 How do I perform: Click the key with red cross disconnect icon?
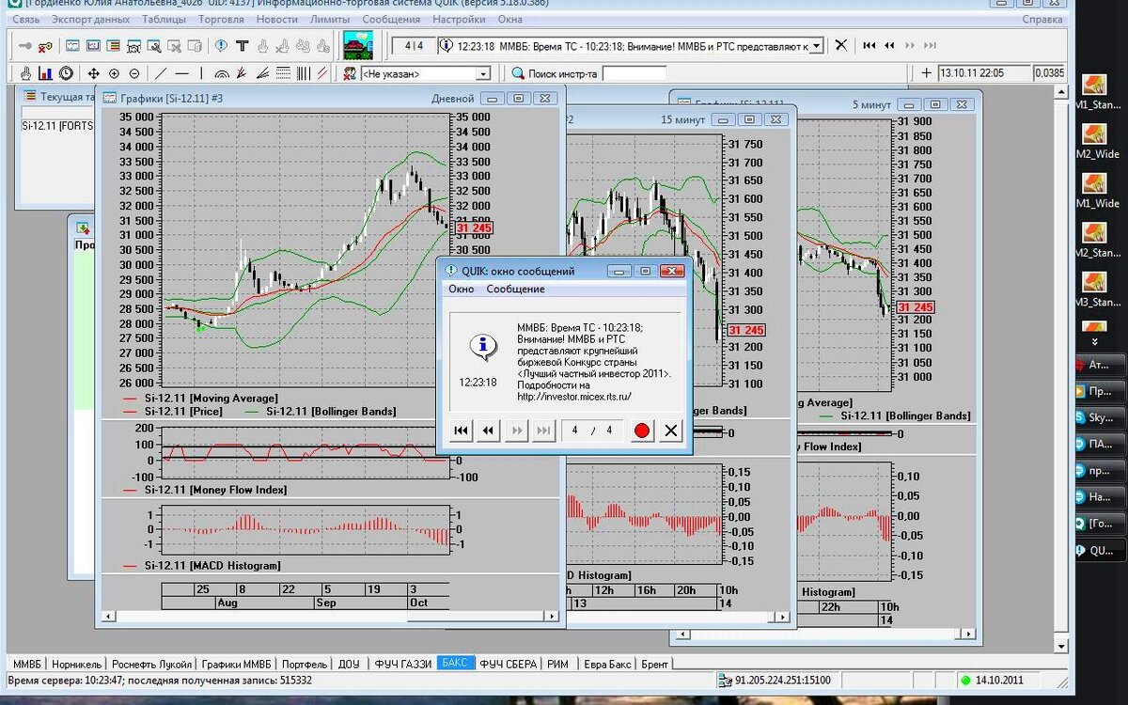(x=45, y=45)
